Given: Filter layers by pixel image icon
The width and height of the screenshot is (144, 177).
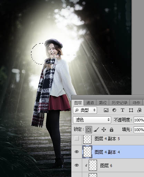Looking at the screenshot, I should click(106, 110).
